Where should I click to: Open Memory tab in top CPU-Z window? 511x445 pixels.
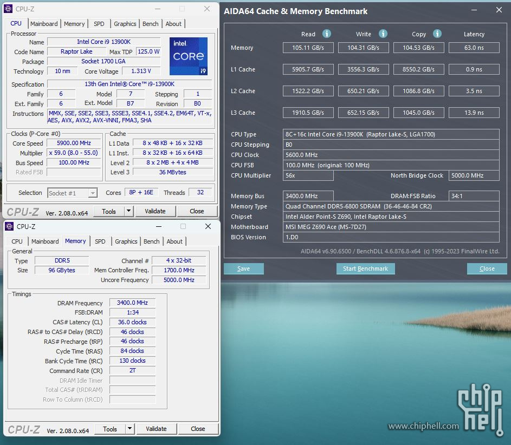[74, 24]
